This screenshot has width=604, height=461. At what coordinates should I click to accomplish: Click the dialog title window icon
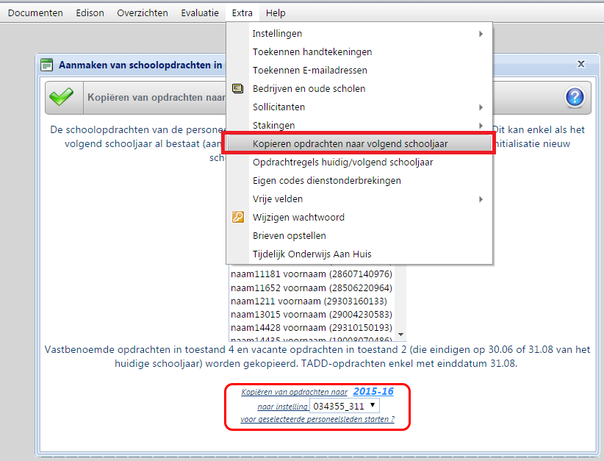47,65
